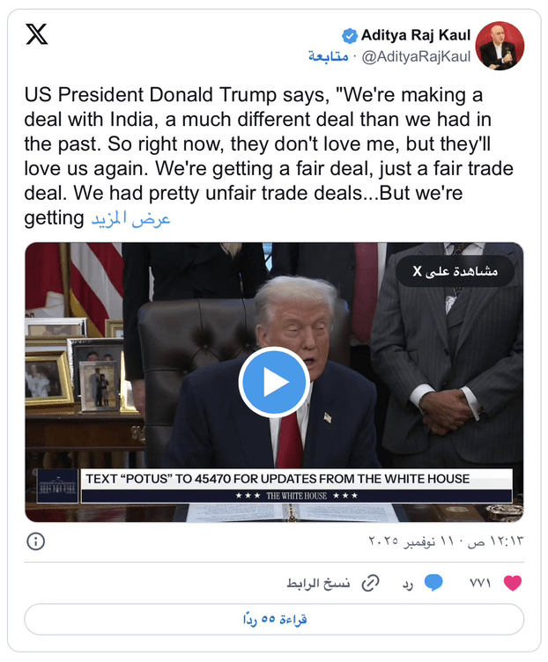
Task: Click the X logo icon
Action: click(37, 34)
